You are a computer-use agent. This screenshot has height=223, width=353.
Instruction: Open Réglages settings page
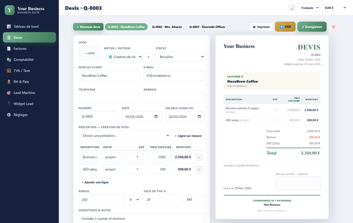click(29, 115)
